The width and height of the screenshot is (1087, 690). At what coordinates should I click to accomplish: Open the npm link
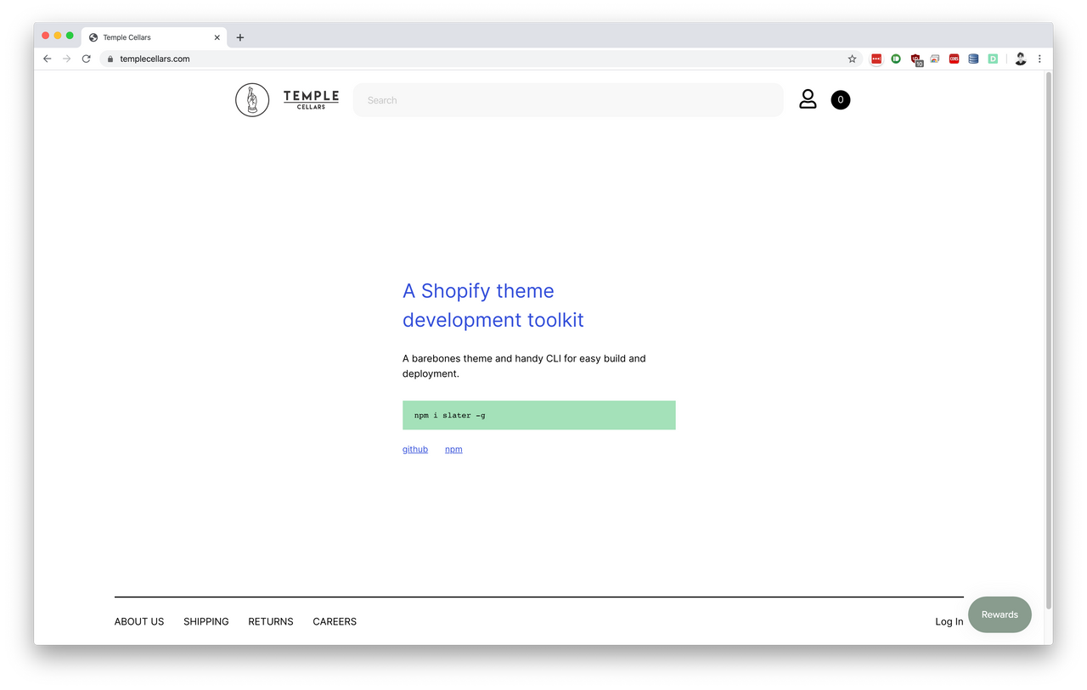453,449
